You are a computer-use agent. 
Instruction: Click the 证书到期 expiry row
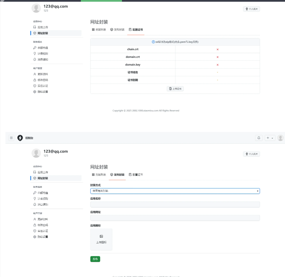[133, 80]
